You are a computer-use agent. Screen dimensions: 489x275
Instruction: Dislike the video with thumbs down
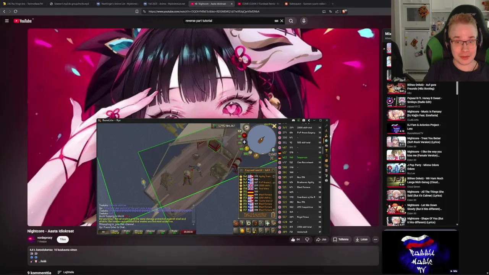tap(307, 239)
